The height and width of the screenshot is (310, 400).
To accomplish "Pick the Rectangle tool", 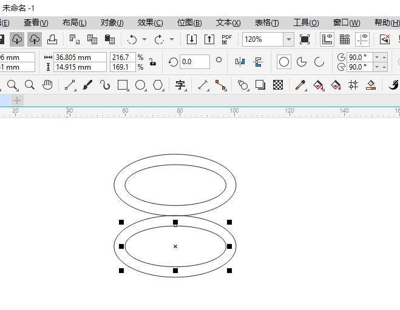I will point(123,85).
